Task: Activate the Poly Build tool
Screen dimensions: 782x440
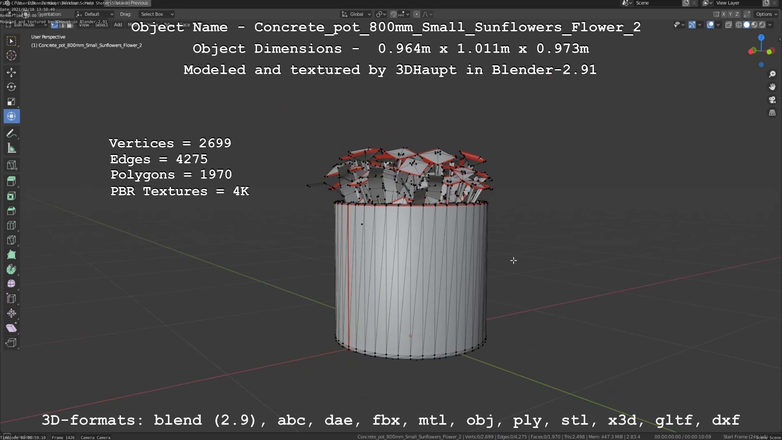Action: click(11, 255)
